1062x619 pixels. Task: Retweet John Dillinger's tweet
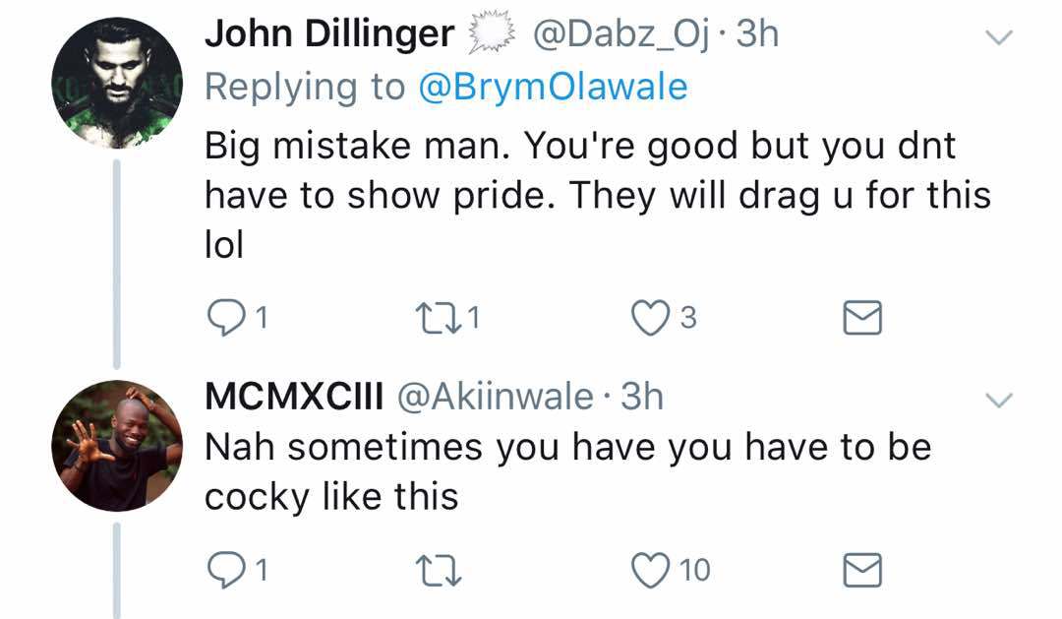click(x=438, y=317)
